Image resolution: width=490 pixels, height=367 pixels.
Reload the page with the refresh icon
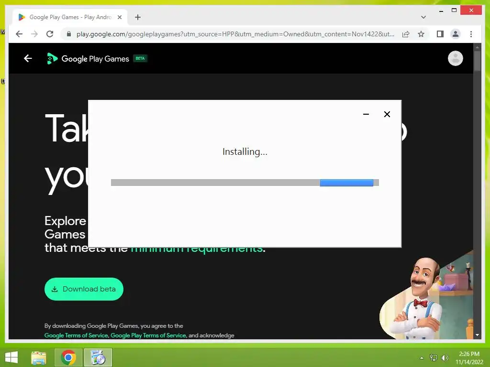tap(50, 34)
